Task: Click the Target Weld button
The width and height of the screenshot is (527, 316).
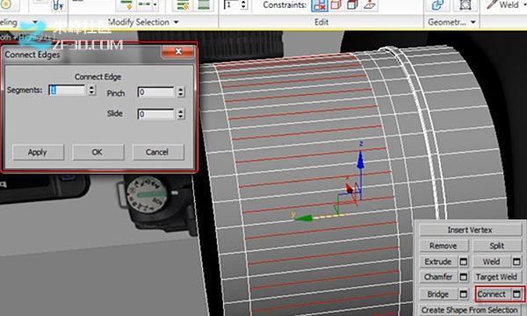Action: [497, 276]
